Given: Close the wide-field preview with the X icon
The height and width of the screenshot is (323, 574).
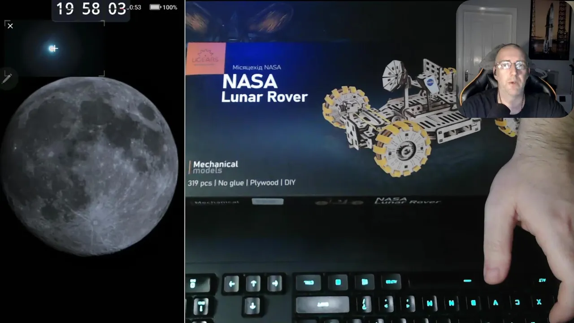Looking at the screenshot, I should [10, 26].
